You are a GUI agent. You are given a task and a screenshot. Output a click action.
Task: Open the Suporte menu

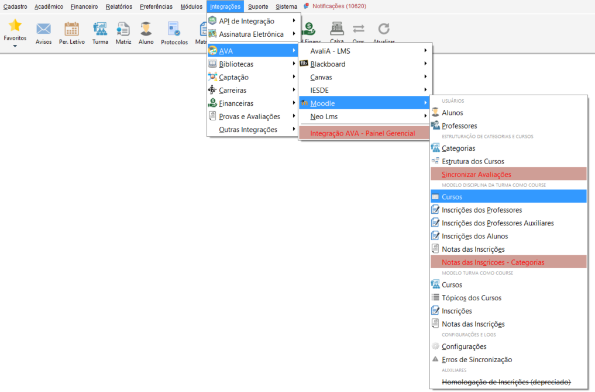tap(258, 6)
